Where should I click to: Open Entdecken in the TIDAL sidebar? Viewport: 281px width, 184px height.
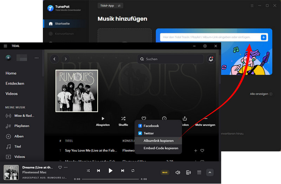pos(15,83)
